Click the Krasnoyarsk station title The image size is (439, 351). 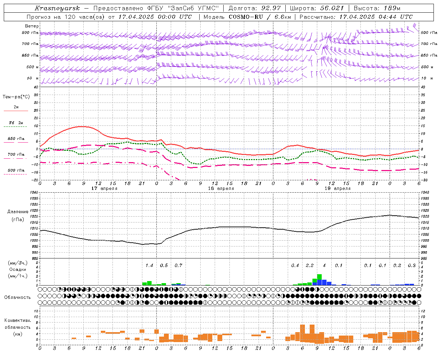(x=57, y=8)
